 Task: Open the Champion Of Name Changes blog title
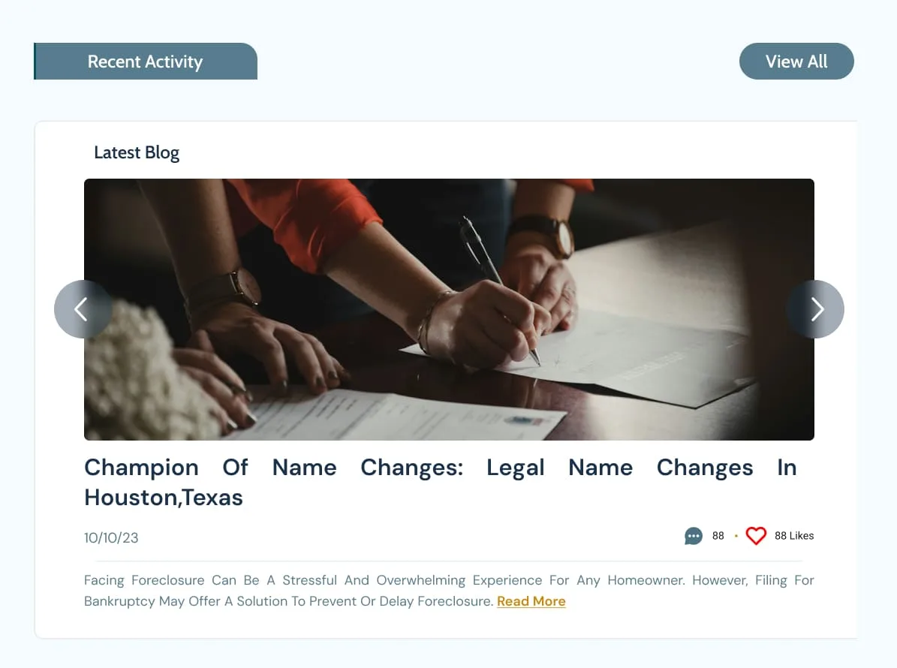coord(441,482)
